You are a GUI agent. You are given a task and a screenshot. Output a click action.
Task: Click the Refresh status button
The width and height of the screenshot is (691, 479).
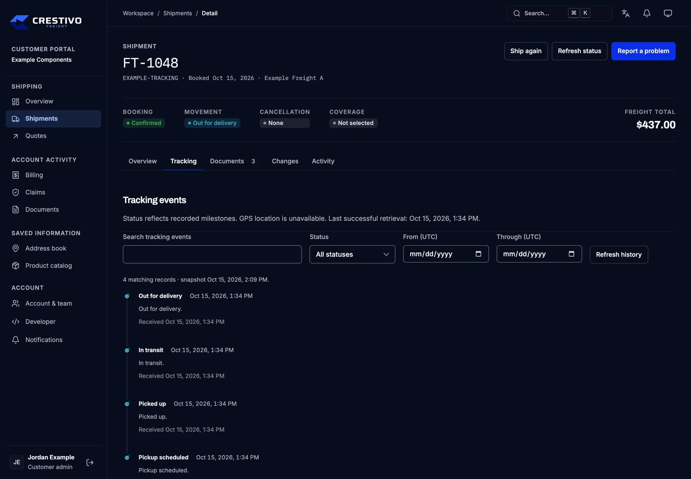point(579,51)
